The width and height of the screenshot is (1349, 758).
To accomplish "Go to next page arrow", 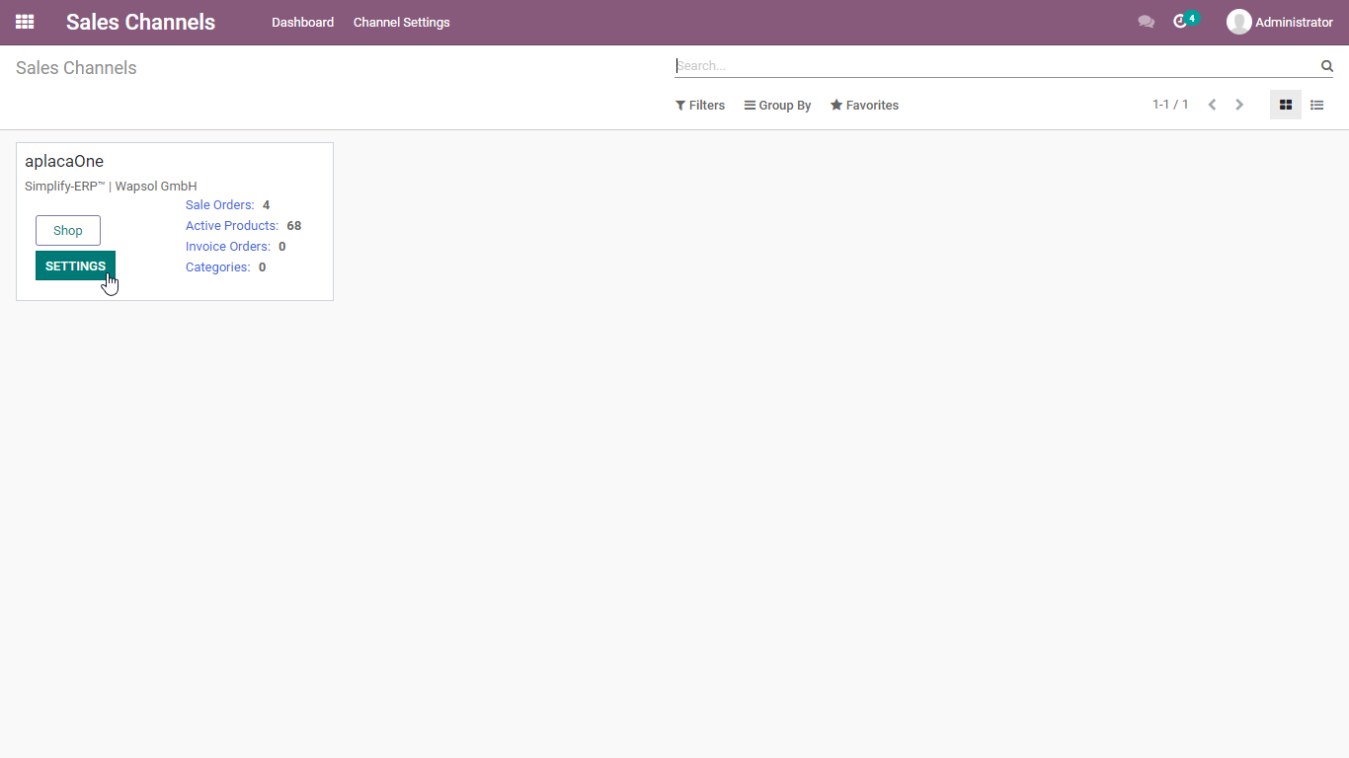I will [1239, 105].
